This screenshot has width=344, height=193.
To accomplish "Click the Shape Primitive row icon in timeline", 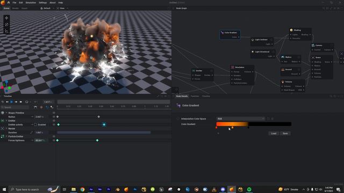I will coord(2,113).
